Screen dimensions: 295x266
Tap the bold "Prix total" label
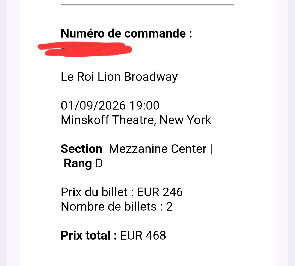coord(85,236)
